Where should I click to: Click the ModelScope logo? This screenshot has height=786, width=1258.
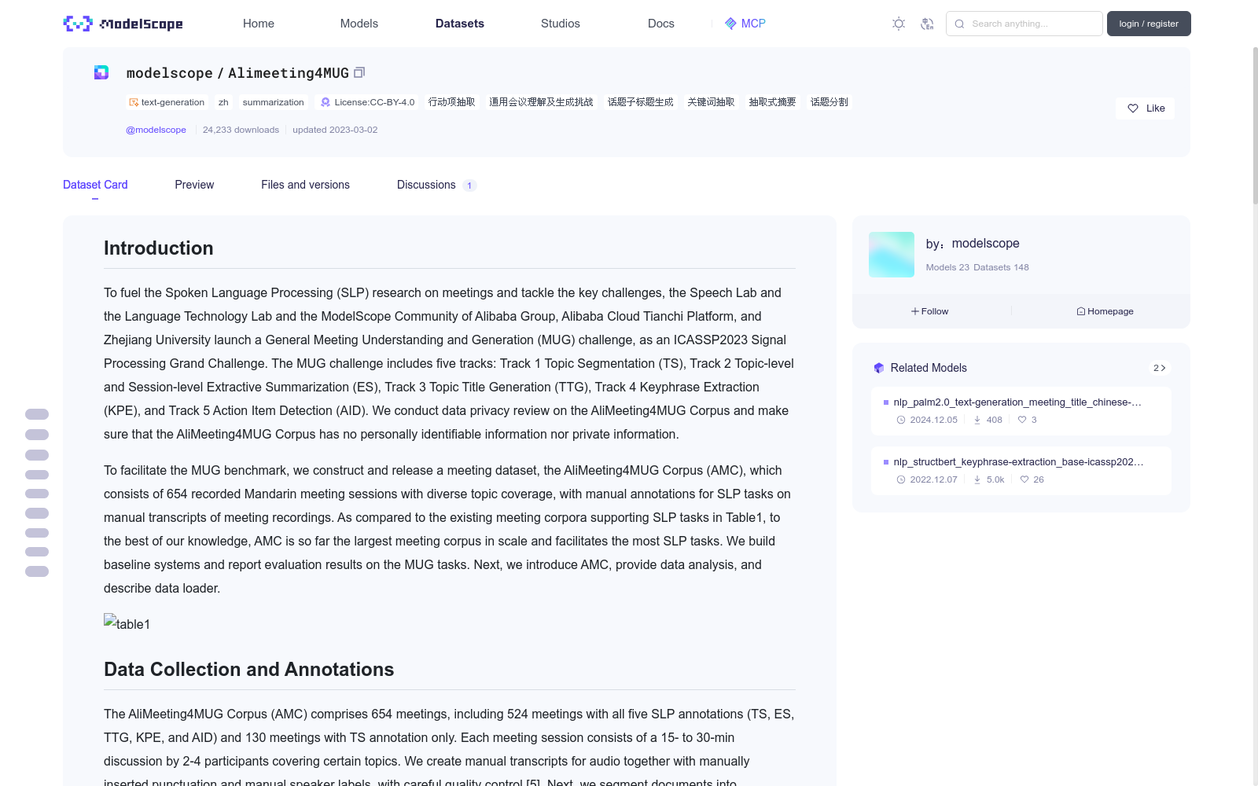pyautogui.click(x=123, y=24)
